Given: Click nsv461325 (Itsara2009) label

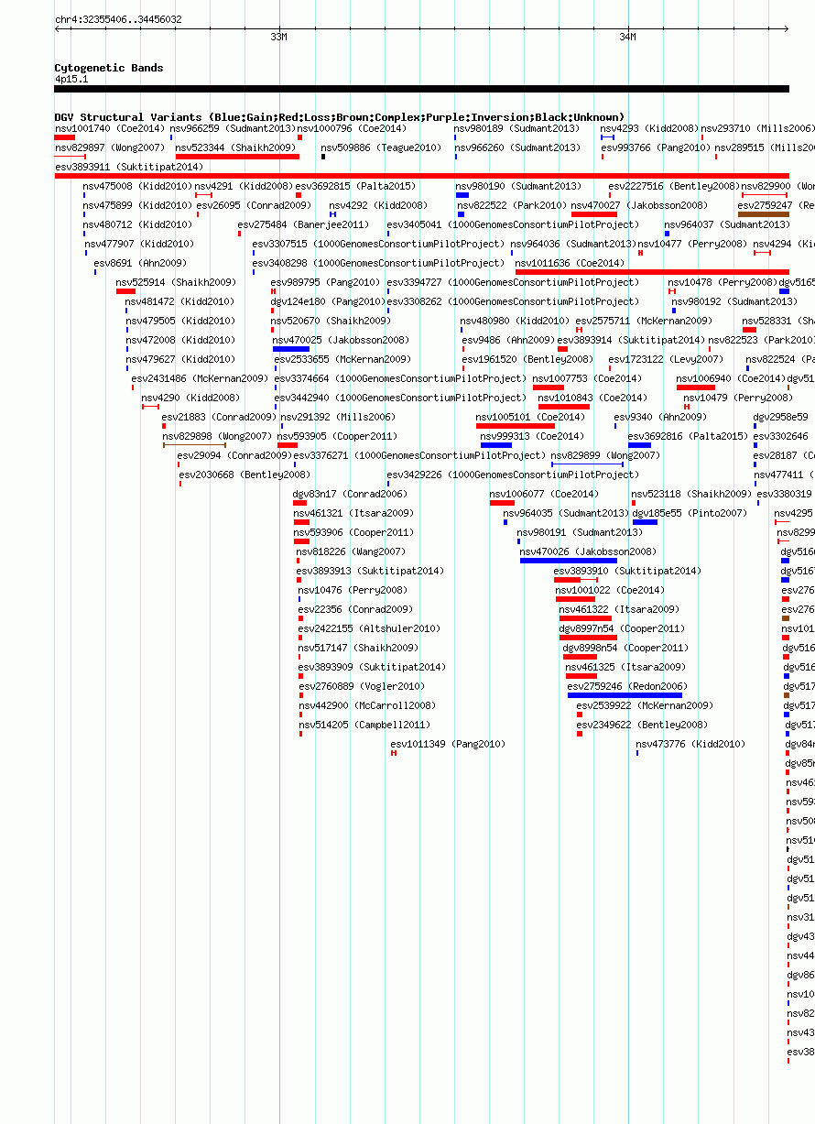Looking at the screenshot, I should [625, 667].
